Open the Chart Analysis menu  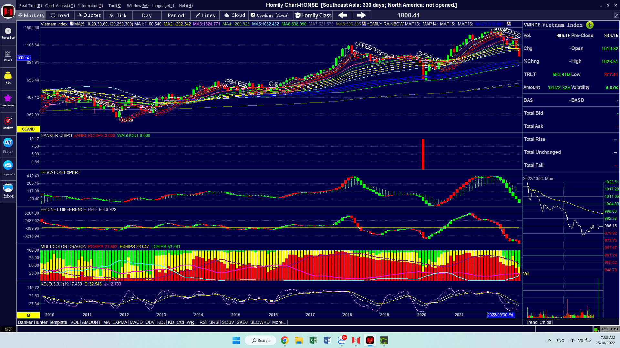click(x=60, y=5)
